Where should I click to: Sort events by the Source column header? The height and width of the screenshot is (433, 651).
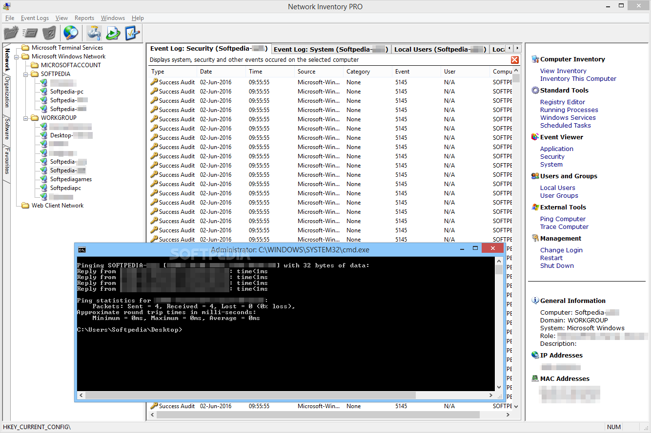click(319, 72)
